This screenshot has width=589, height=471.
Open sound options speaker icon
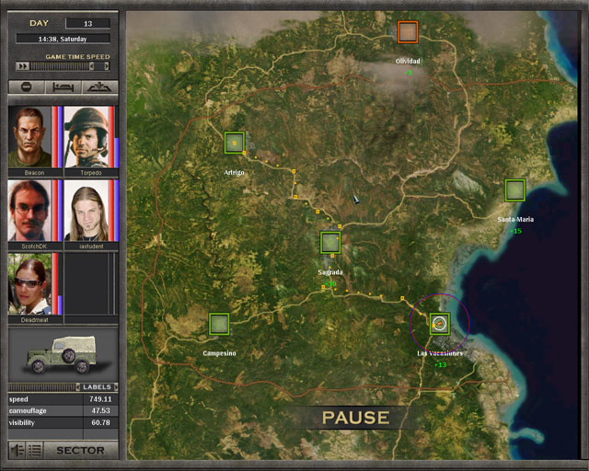17,450
